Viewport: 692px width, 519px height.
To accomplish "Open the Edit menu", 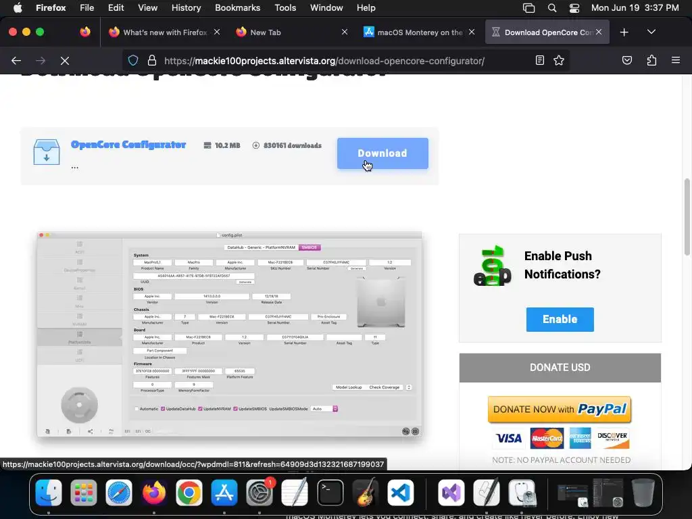I will point(116,8).
